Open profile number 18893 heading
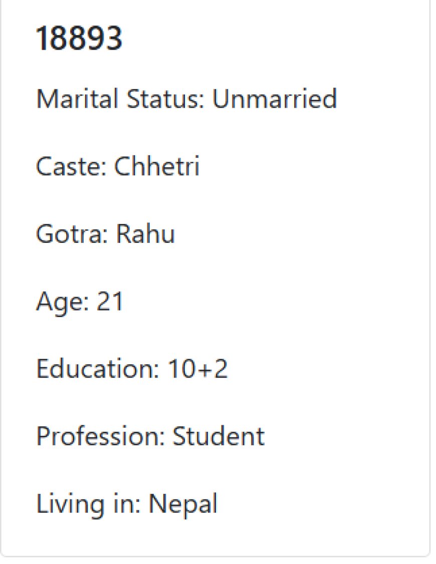The height and width of the screenshot is (564, 436). click(79, 38)
